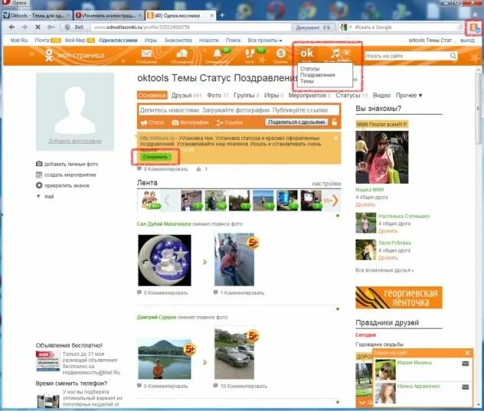Open the oktools 'ok' menu icon
The image size is (484, 411).
[306, 54]
